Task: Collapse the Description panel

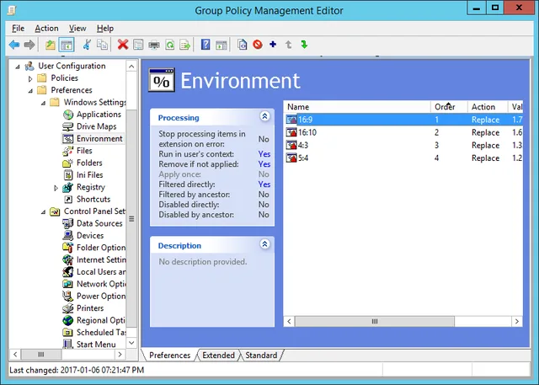Action: [x=264, y=244]
